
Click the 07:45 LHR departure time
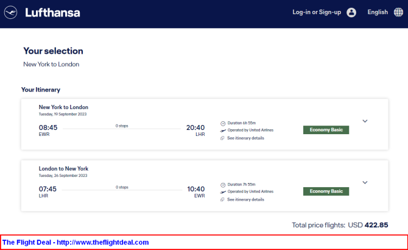pos(47,189)
